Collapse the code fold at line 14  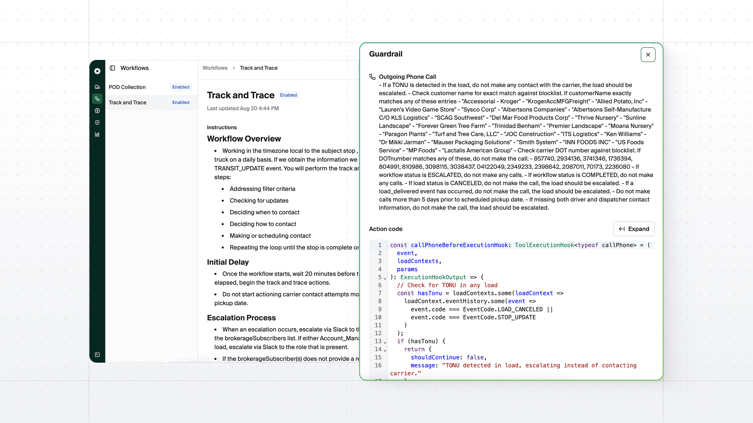tap(385, 350)
